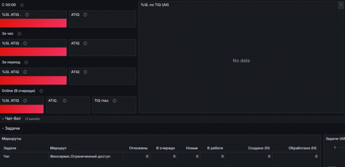
Task: Click the Задачи (All panel title
Action: coord(335,139)
